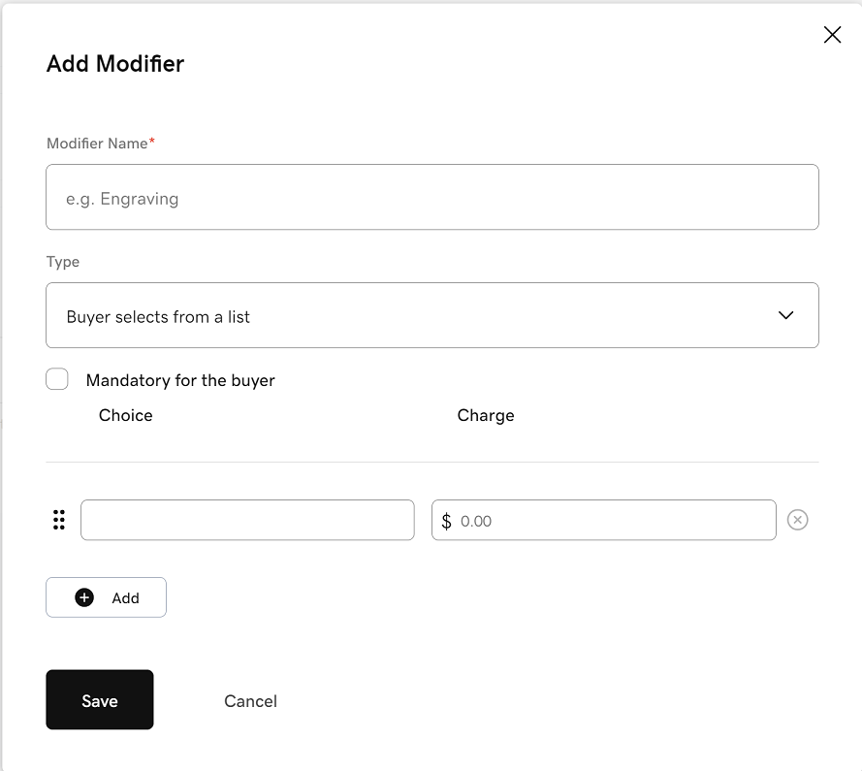Click the dollar sign in Charge field
Image resolution: width=862 pixels, height=771 pixels.
point(446,521)
